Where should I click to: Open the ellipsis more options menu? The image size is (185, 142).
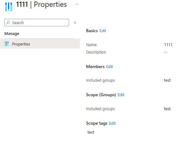77,4
